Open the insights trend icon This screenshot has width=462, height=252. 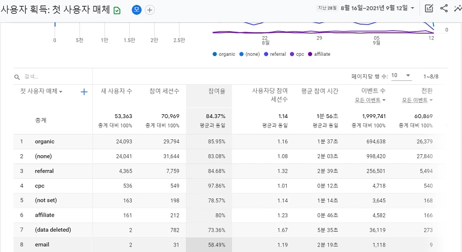pyautogui.click(x=458, y=8)
